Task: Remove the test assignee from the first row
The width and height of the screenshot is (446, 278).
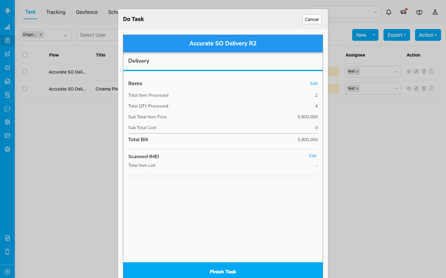Action: (x=357, y=72)
